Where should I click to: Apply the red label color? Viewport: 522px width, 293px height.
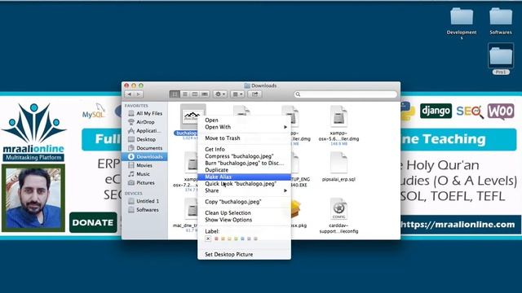tap(216, 238)
